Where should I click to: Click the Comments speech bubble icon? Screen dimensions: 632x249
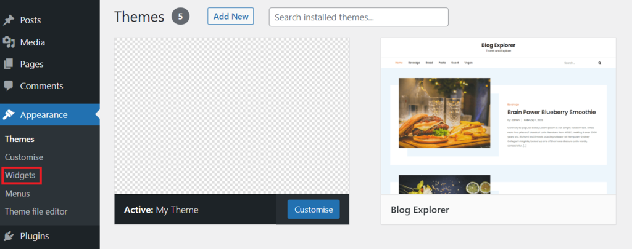[x=9, y=86]
